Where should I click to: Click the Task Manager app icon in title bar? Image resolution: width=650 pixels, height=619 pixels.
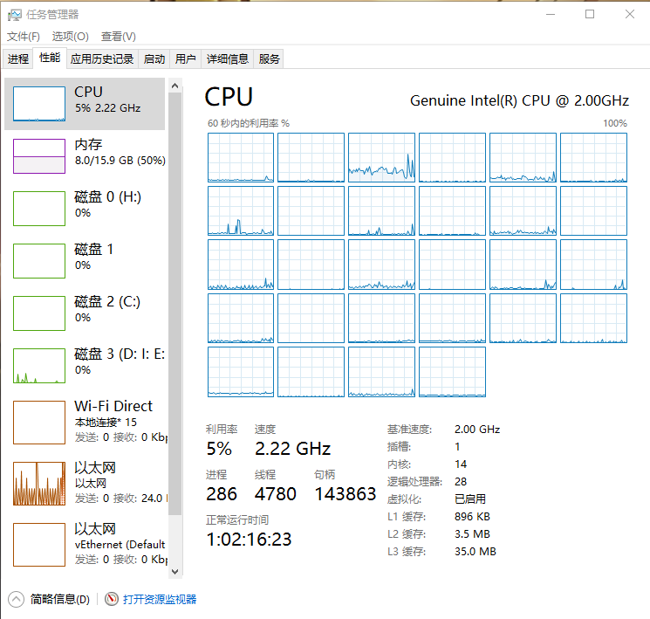(15, 15)
